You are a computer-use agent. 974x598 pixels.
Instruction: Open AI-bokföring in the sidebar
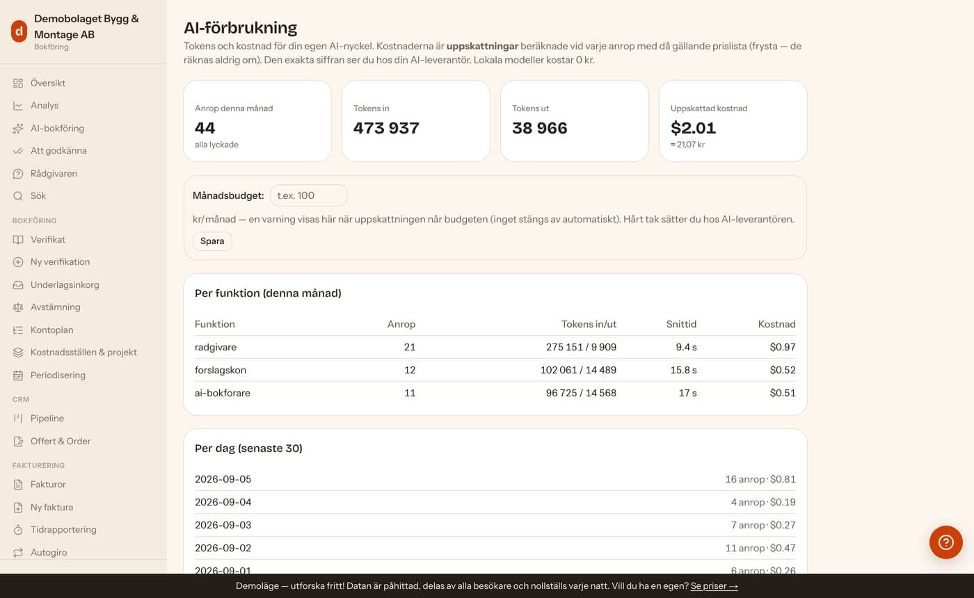pyautogui.click(x=83, y=129)
